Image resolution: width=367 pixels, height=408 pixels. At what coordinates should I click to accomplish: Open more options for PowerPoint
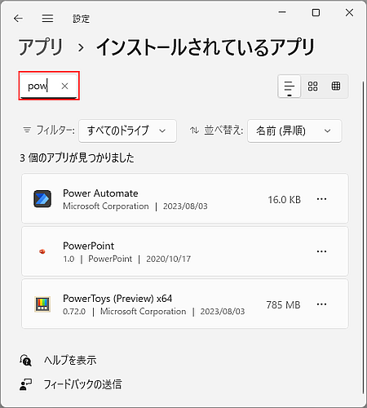point(321,251)
